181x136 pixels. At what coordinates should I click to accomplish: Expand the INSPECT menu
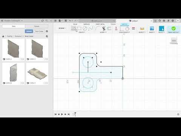coord(142,32)
